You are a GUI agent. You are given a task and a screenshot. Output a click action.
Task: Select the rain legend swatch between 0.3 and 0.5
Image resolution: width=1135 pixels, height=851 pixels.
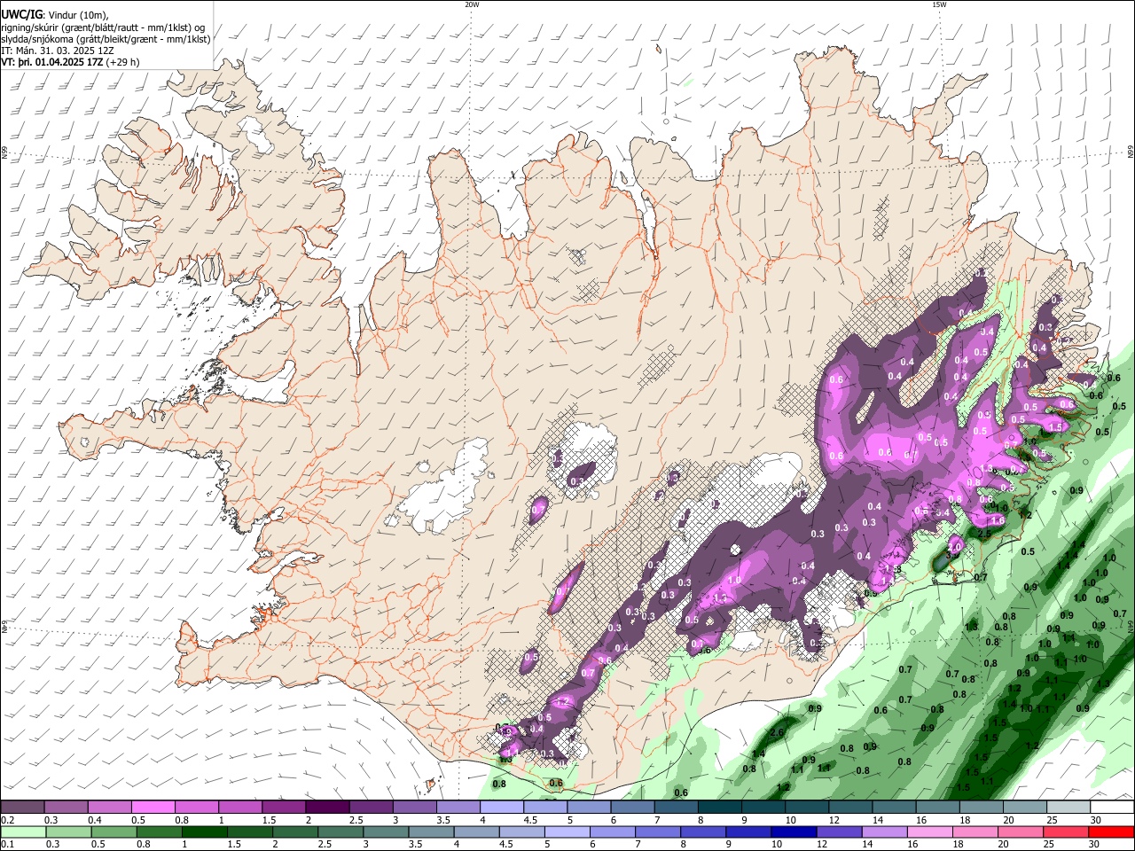point(67,831)
